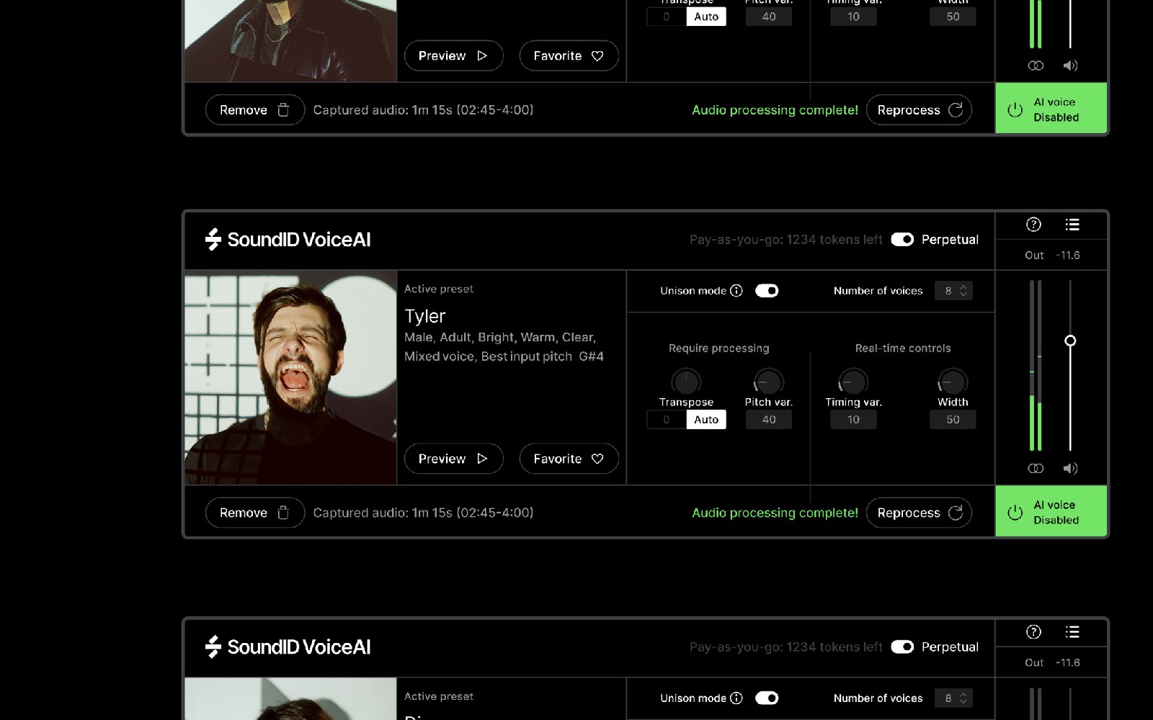1153x720 pixels.
Task: Click Timing var. value 10 in Tyler instance
Action: [x=853, y=420]
